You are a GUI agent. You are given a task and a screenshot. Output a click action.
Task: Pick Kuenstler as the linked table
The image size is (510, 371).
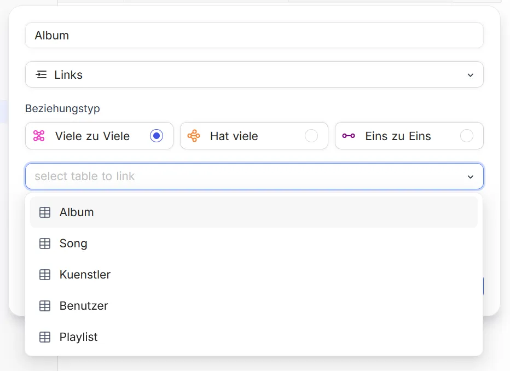[85, 275]
